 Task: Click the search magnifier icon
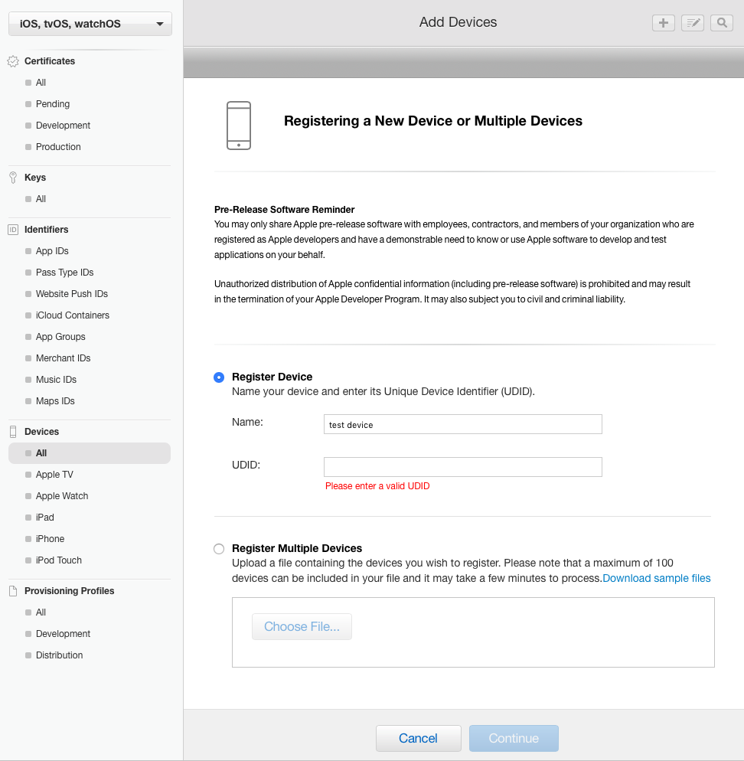point(722,23)
